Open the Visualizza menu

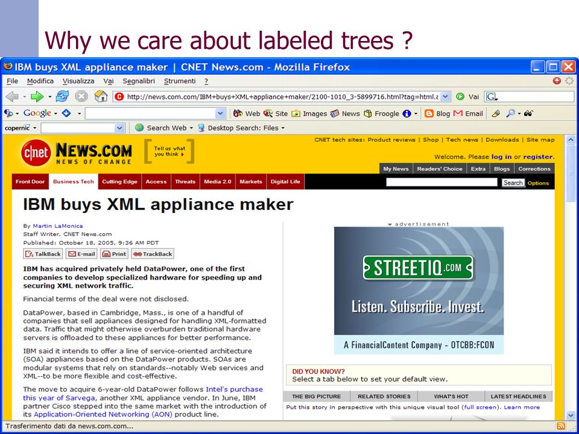[78, 81]
